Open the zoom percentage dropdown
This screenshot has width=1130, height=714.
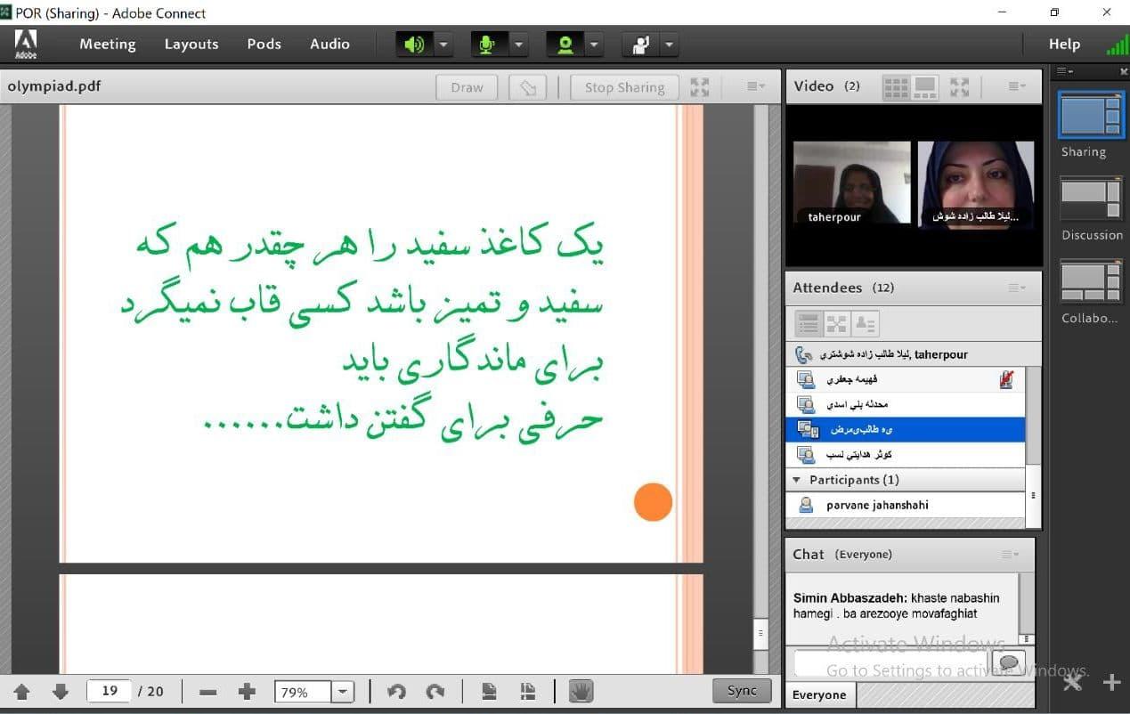[x=343, y=692]
